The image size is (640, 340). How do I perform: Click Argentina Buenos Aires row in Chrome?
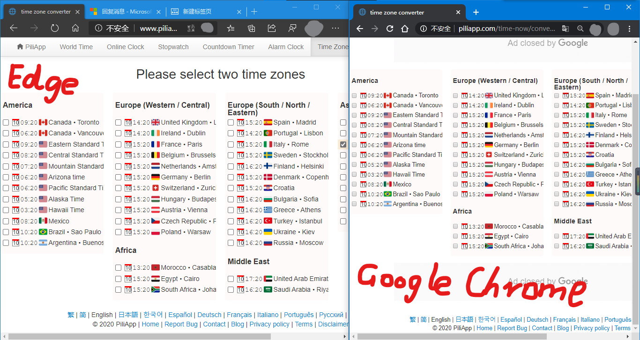(x=397, y=204)
